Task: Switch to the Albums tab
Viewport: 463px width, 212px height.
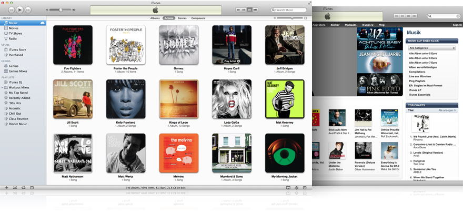Action: click(155, 18)
